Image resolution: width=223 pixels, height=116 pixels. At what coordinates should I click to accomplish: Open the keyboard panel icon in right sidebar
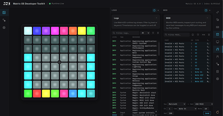pyautogui.click(x=218, y=27)
